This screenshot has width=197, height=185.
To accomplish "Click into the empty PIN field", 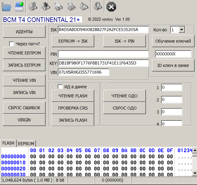I will coord(103,54).
